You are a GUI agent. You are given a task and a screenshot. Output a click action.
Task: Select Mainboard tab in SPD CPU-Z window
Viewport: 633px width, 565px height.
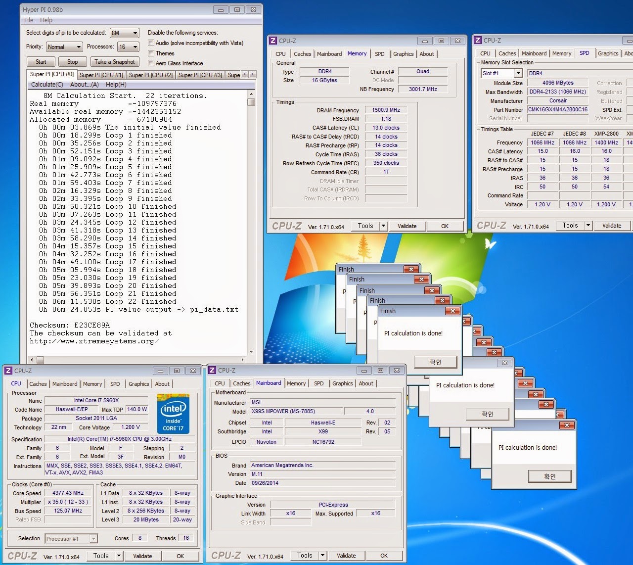click(534, 53)
